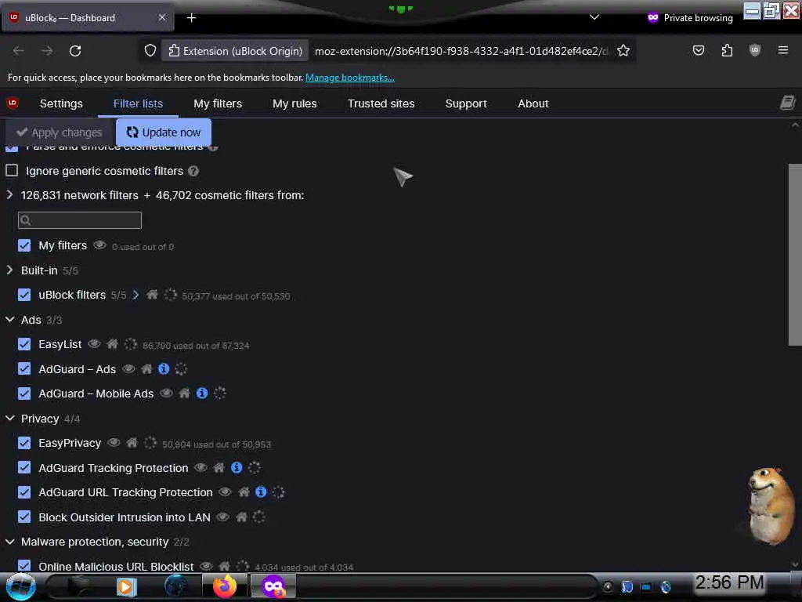The width and height of the screenshot is (802, 602).
Task: View My filters content via eye icon
Action: (x=99, y=245)
